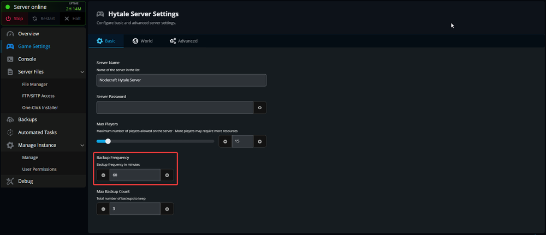Image resolution: width=546 pixels, height=235 pixels.
Task: Click the Server Password input field
Action: pyautogui.click(x=175, y=108)
